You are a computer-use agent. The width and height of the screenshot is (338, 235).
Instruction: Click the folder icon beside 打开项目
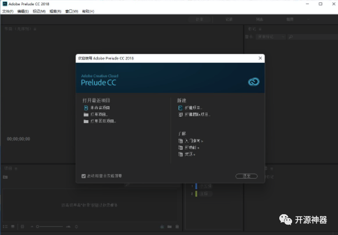pyautogui.click(x=86, y=114)
